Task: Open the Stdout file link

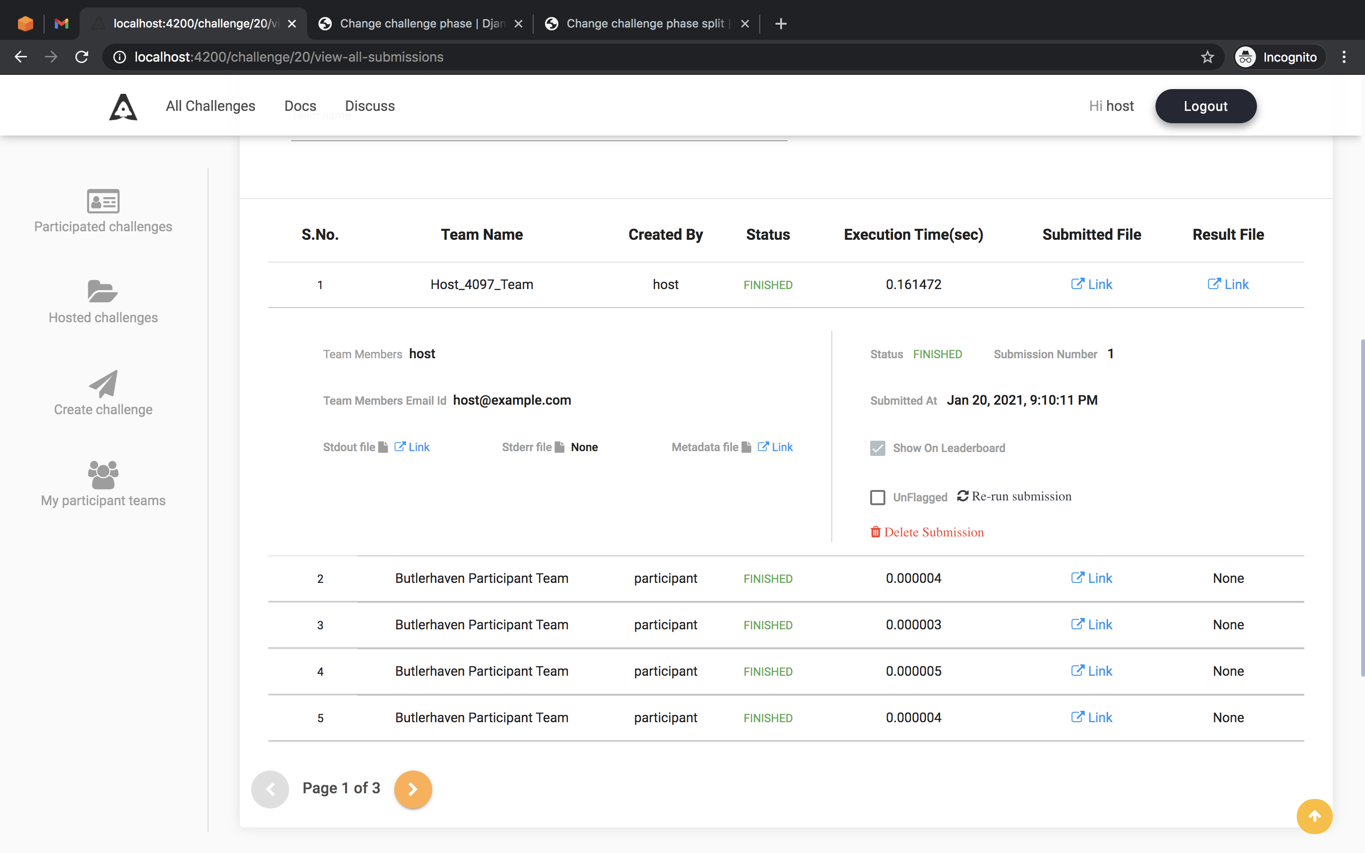Action: (x=412, y=447)
